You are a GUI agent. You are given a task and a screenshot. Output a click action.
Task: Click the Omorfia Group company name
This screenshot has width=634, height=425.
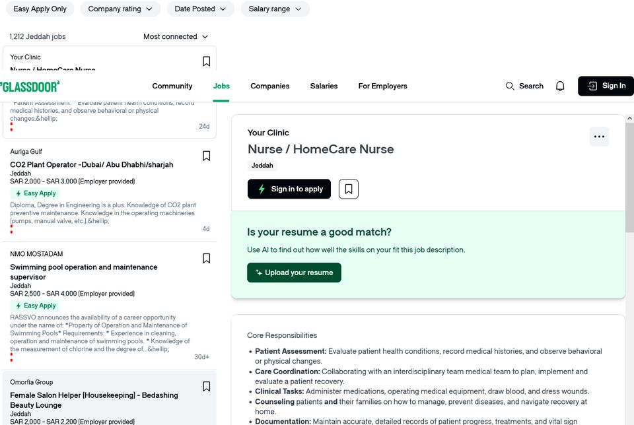pos(32,382)
